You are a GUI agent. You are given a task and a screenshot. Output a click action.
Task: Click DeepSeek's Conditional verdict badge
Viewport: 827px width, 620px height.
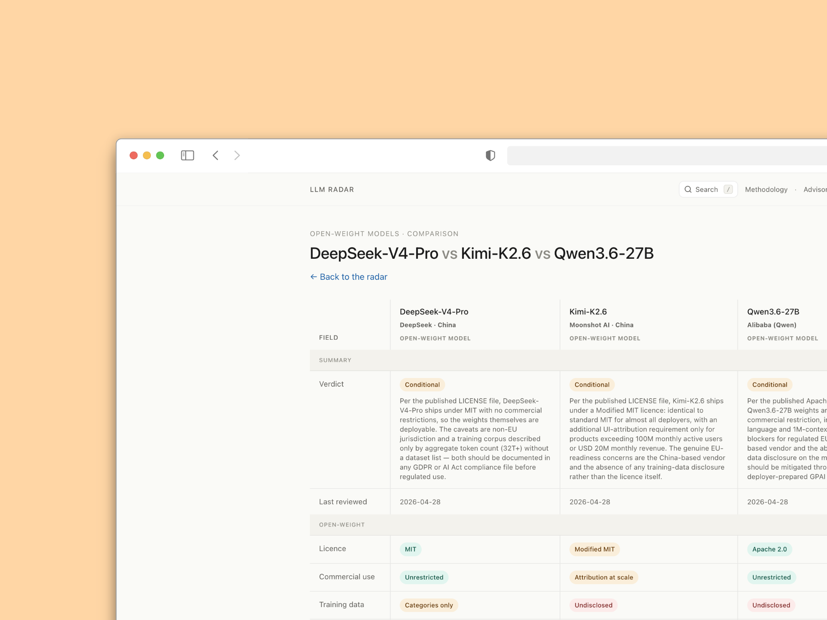click(x=422, y=384)
